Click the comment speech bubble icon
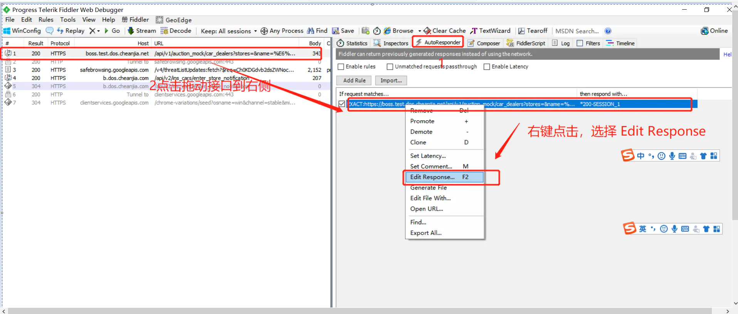 pos(49,31)
